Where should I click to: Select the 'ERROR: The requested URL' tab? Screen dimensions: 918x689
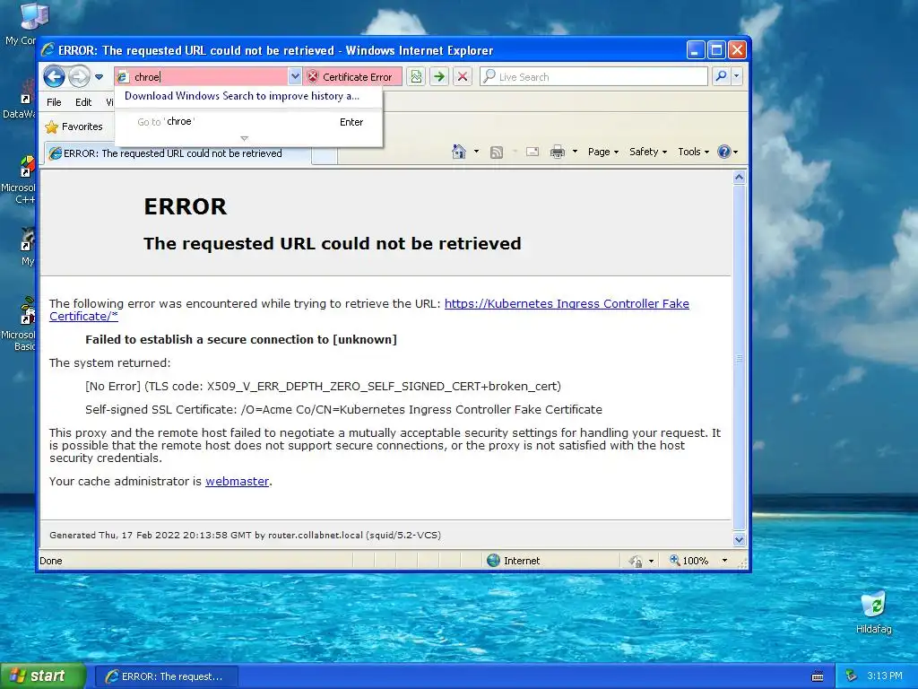177,153
